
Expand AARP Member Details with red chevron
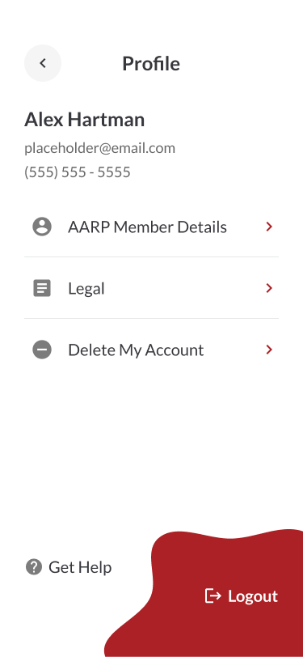click(269, 227)
